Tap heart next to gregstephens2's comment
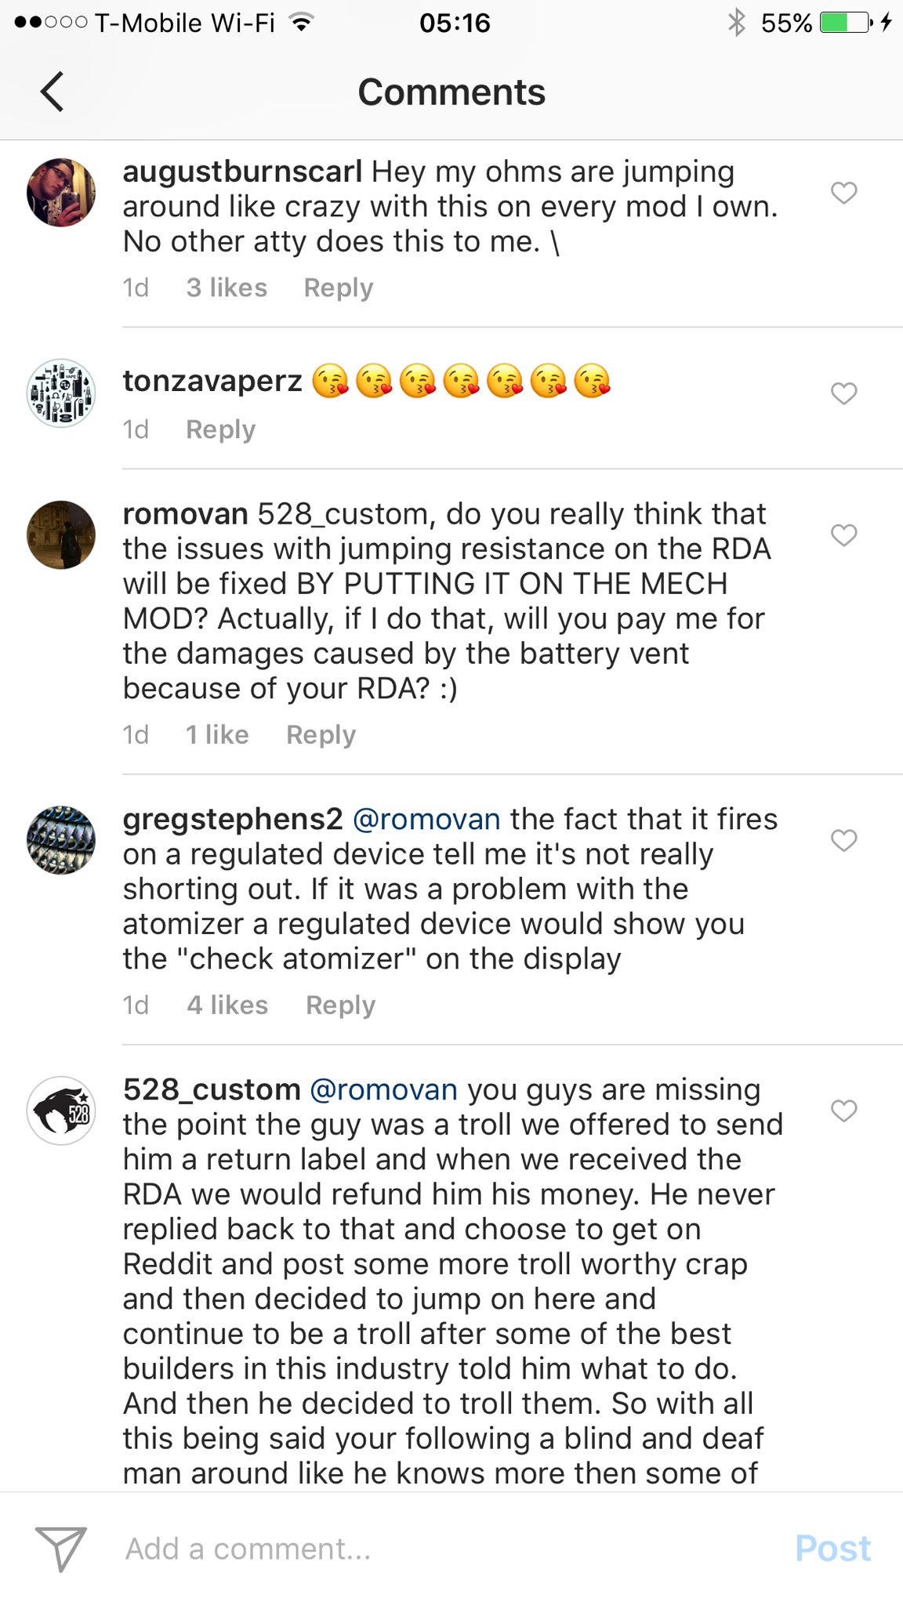This screenshot has height=1605, width=903. point(843,840)
